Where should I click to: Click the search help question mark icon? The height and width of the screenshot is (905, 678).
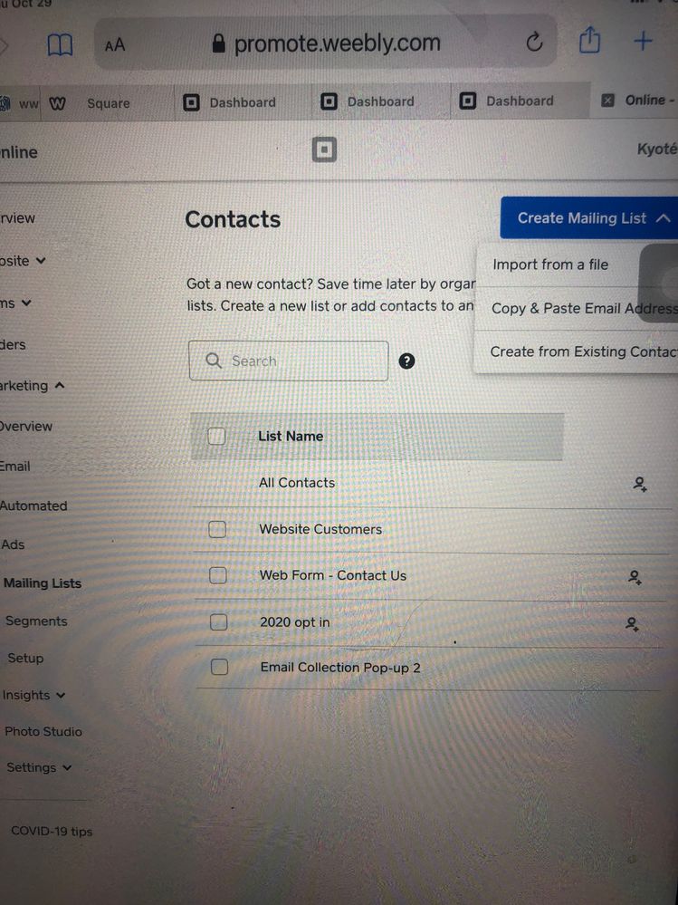pyautogui.click(x=407, y=361)
